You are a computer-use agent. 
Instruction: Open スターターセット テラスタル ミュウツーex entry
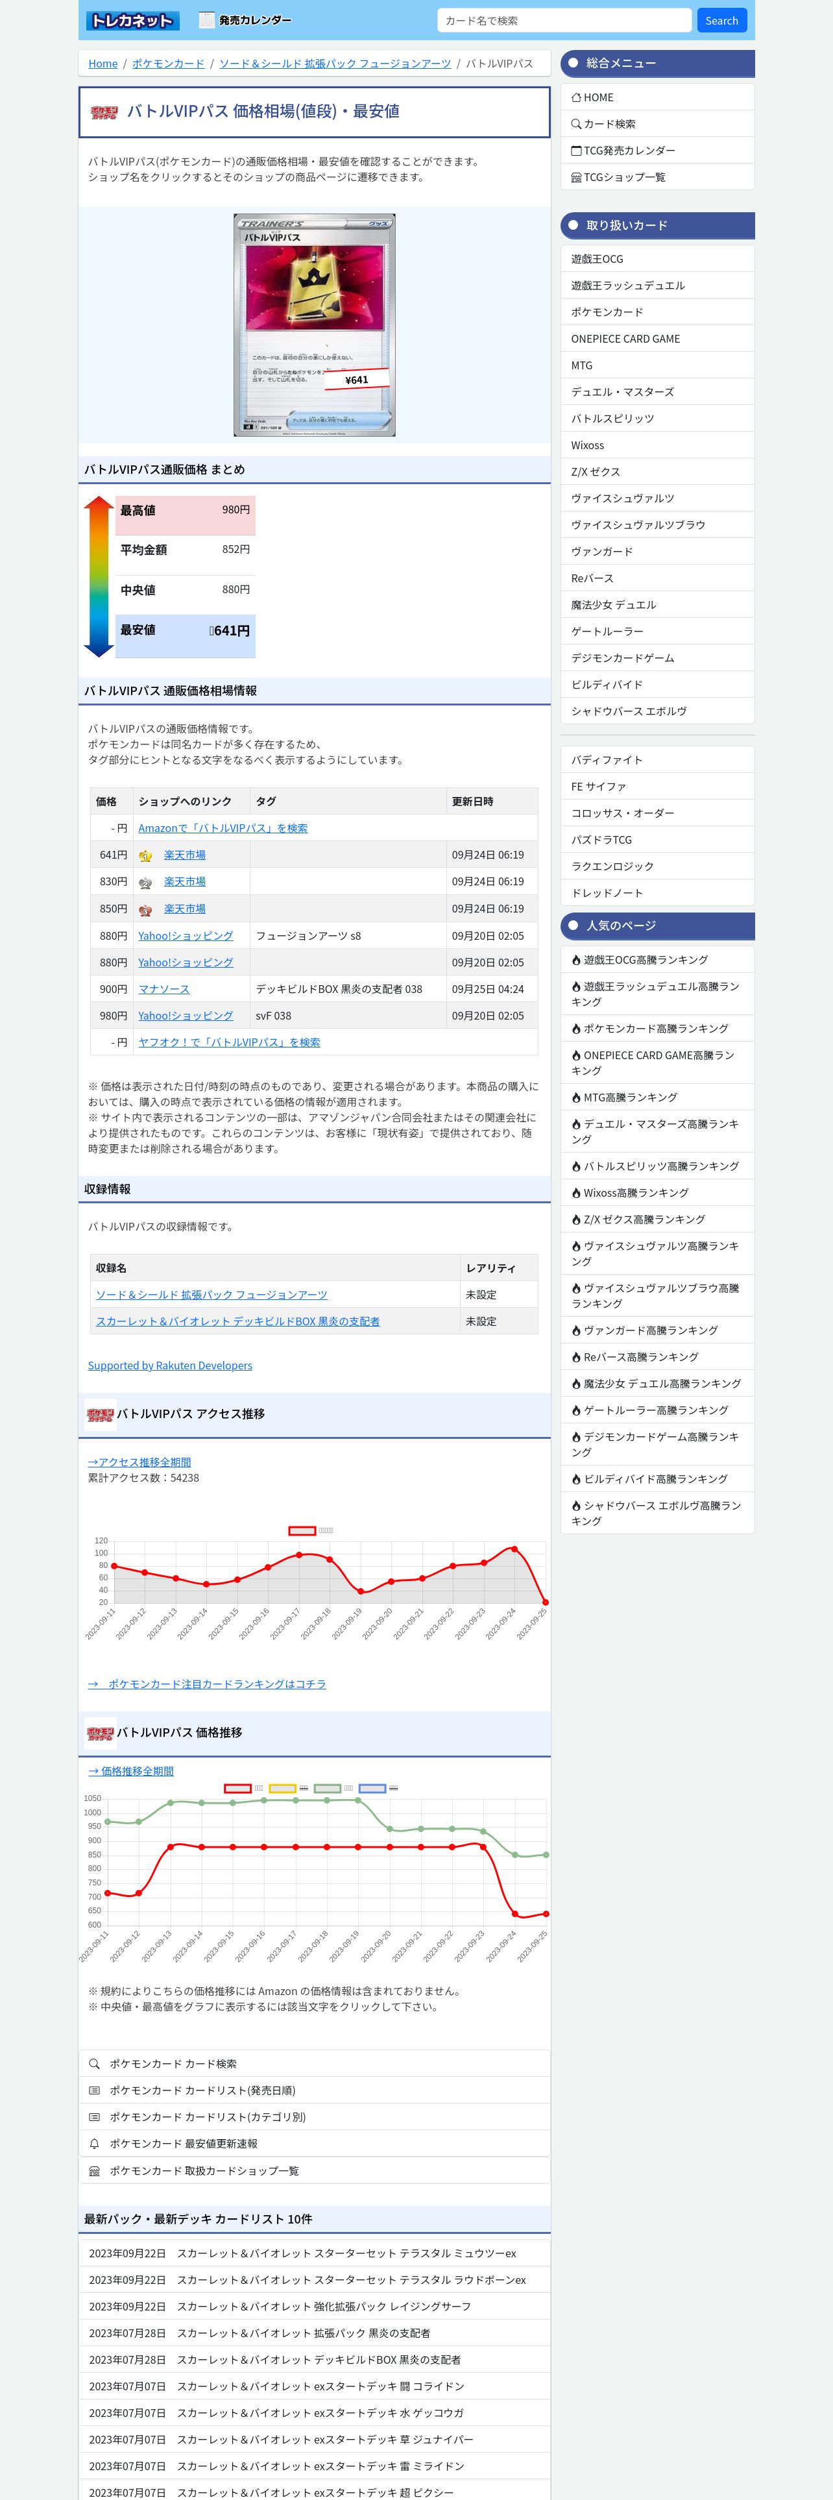click(x=314, y=2253)
